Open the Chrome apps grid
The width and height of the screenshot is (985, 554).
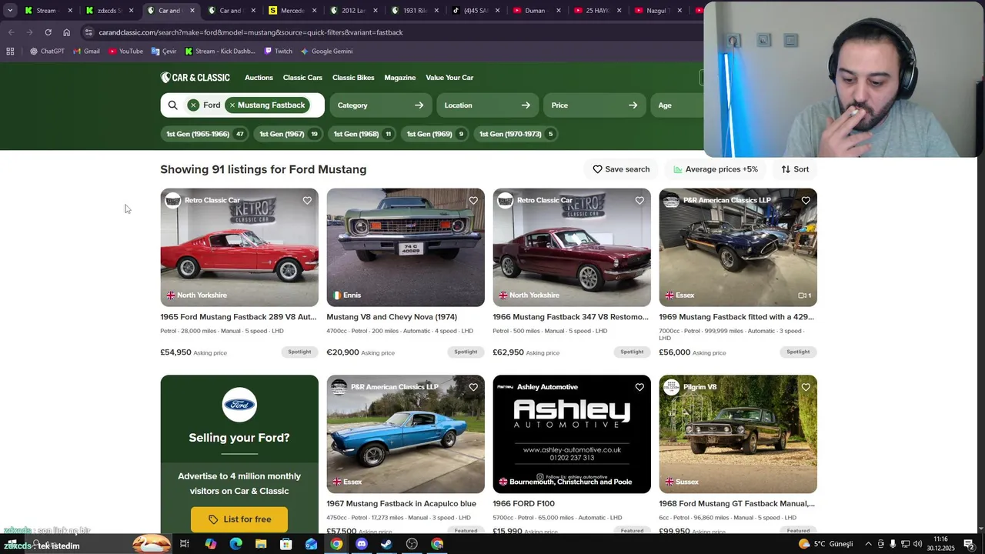[x=10, y=52]
